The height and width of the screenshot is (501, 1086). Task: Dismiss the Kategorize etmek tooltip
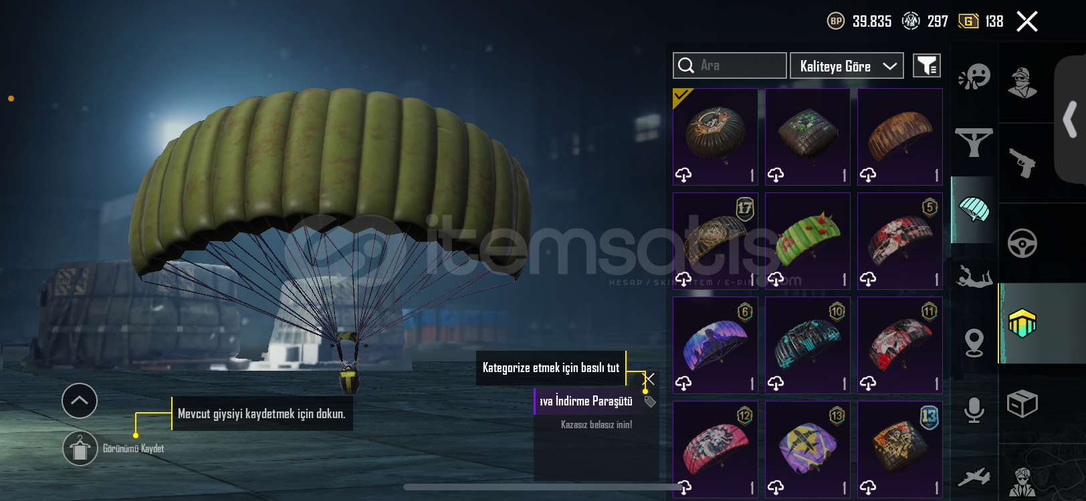tap(648, 379)
